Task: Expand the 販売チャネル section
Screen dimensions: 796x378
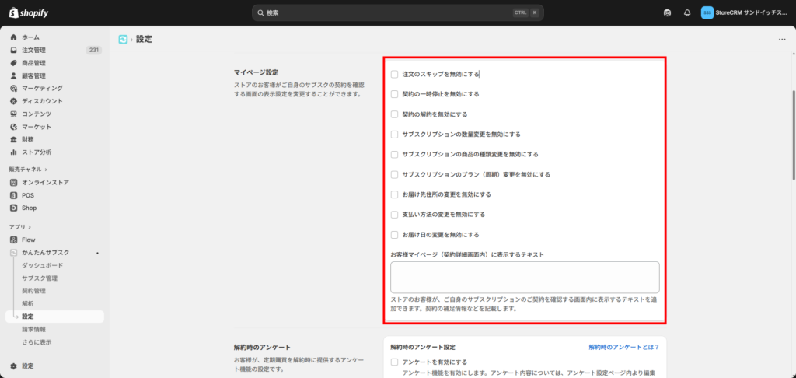Action: pyautogui.click(x=28, y=170)
